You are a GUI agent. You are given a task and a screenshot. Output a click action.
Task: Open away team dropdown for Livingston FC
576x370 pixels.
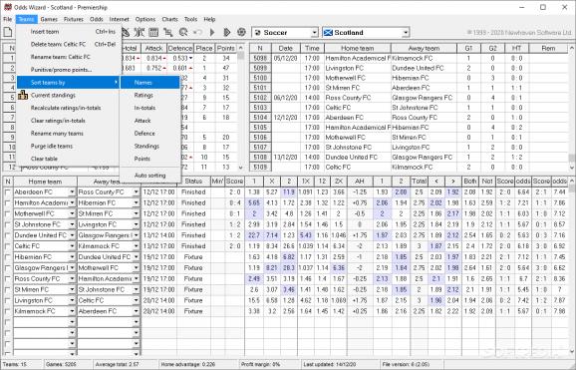(136, 224)
